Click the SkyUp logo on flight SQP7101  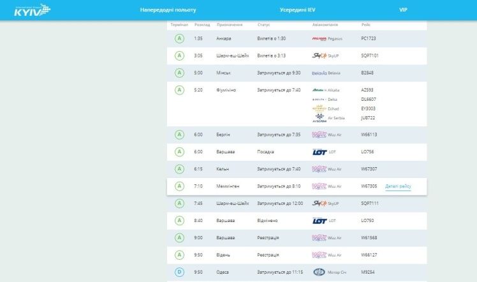tap(319, 56)
